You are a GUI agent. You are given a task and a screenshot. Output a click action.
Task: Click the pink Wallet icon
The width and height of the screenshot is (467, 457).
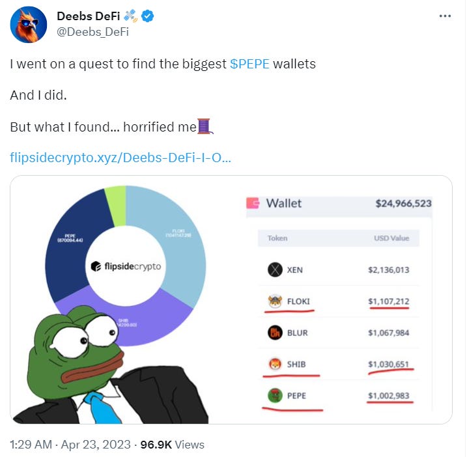(x=253, y=203)
